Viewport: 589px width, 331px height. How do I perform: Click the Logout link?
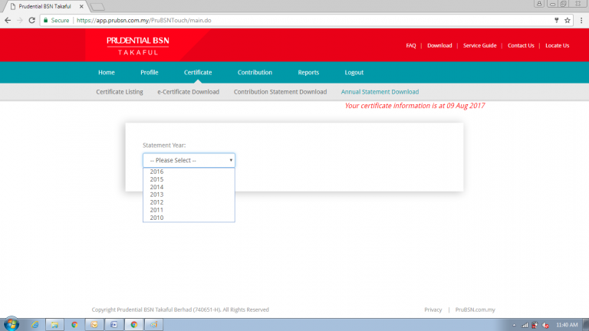pos(354,72)
